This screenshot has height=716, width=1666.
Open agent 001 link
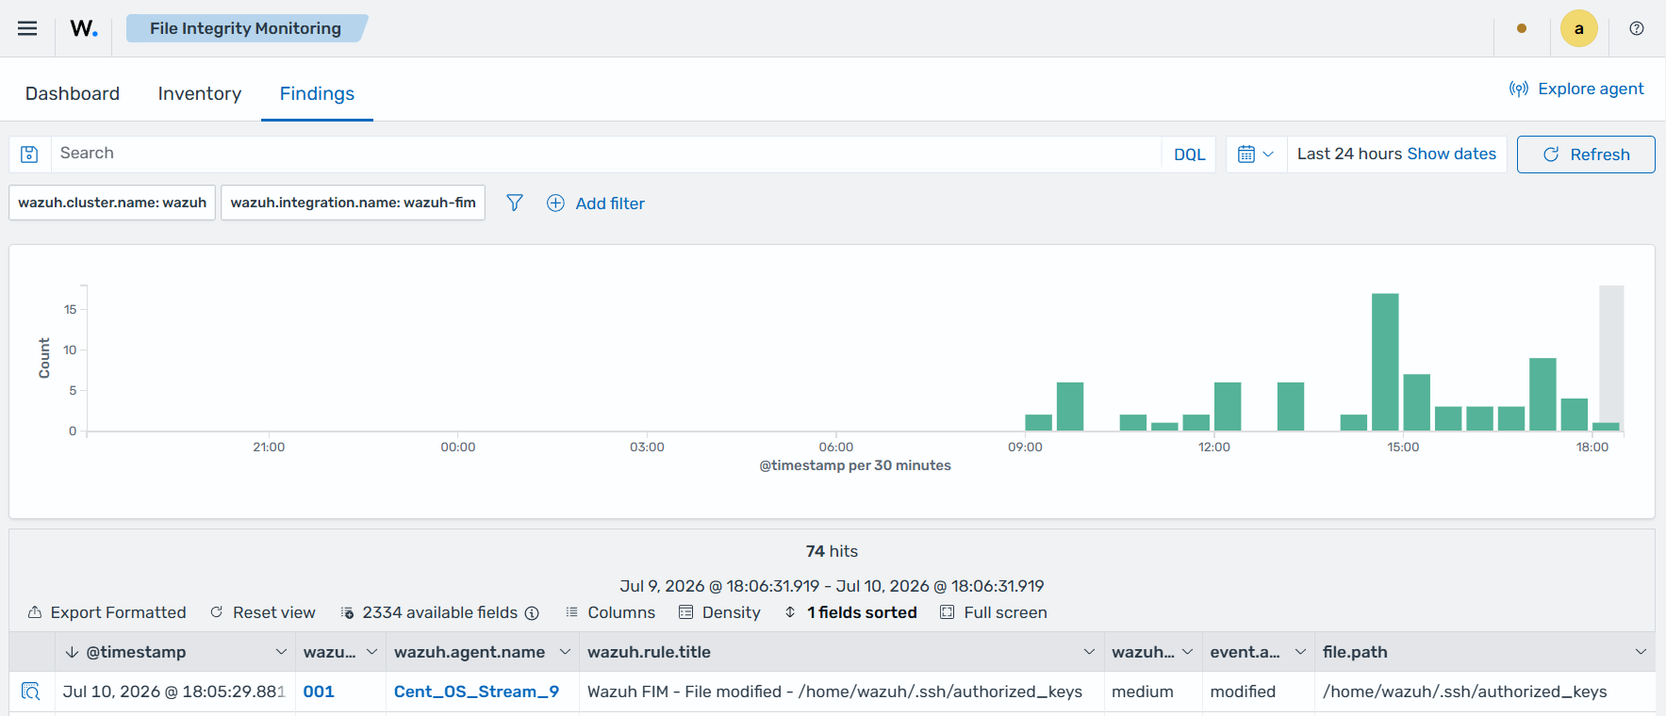(319, 692)
